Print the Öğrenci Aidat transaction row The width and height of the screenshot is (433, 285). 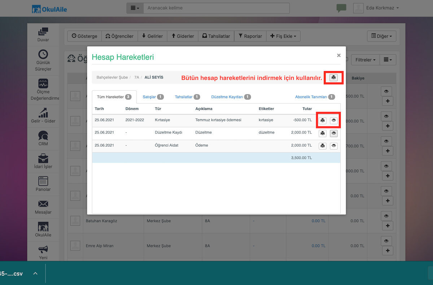tap(323, 146)
